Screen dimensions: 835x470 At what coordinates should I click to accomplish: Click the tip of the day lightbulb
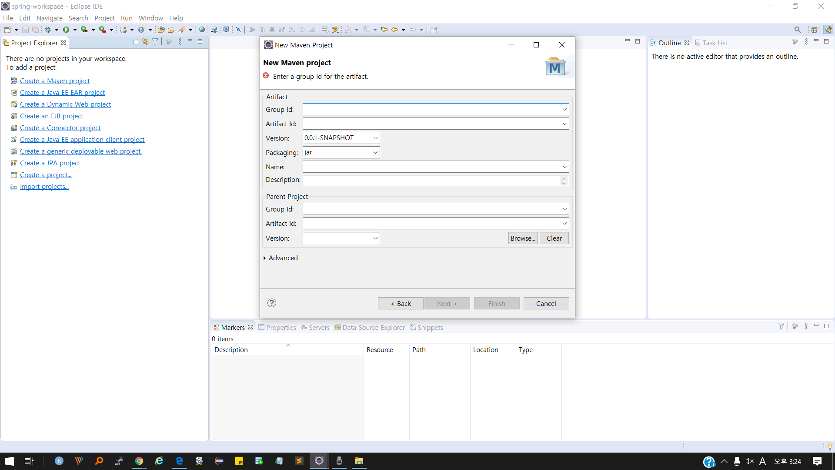point(830,447)
